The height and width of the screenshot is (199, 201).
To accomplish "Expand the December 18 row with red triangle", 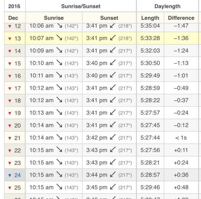I will click(9, 101).
